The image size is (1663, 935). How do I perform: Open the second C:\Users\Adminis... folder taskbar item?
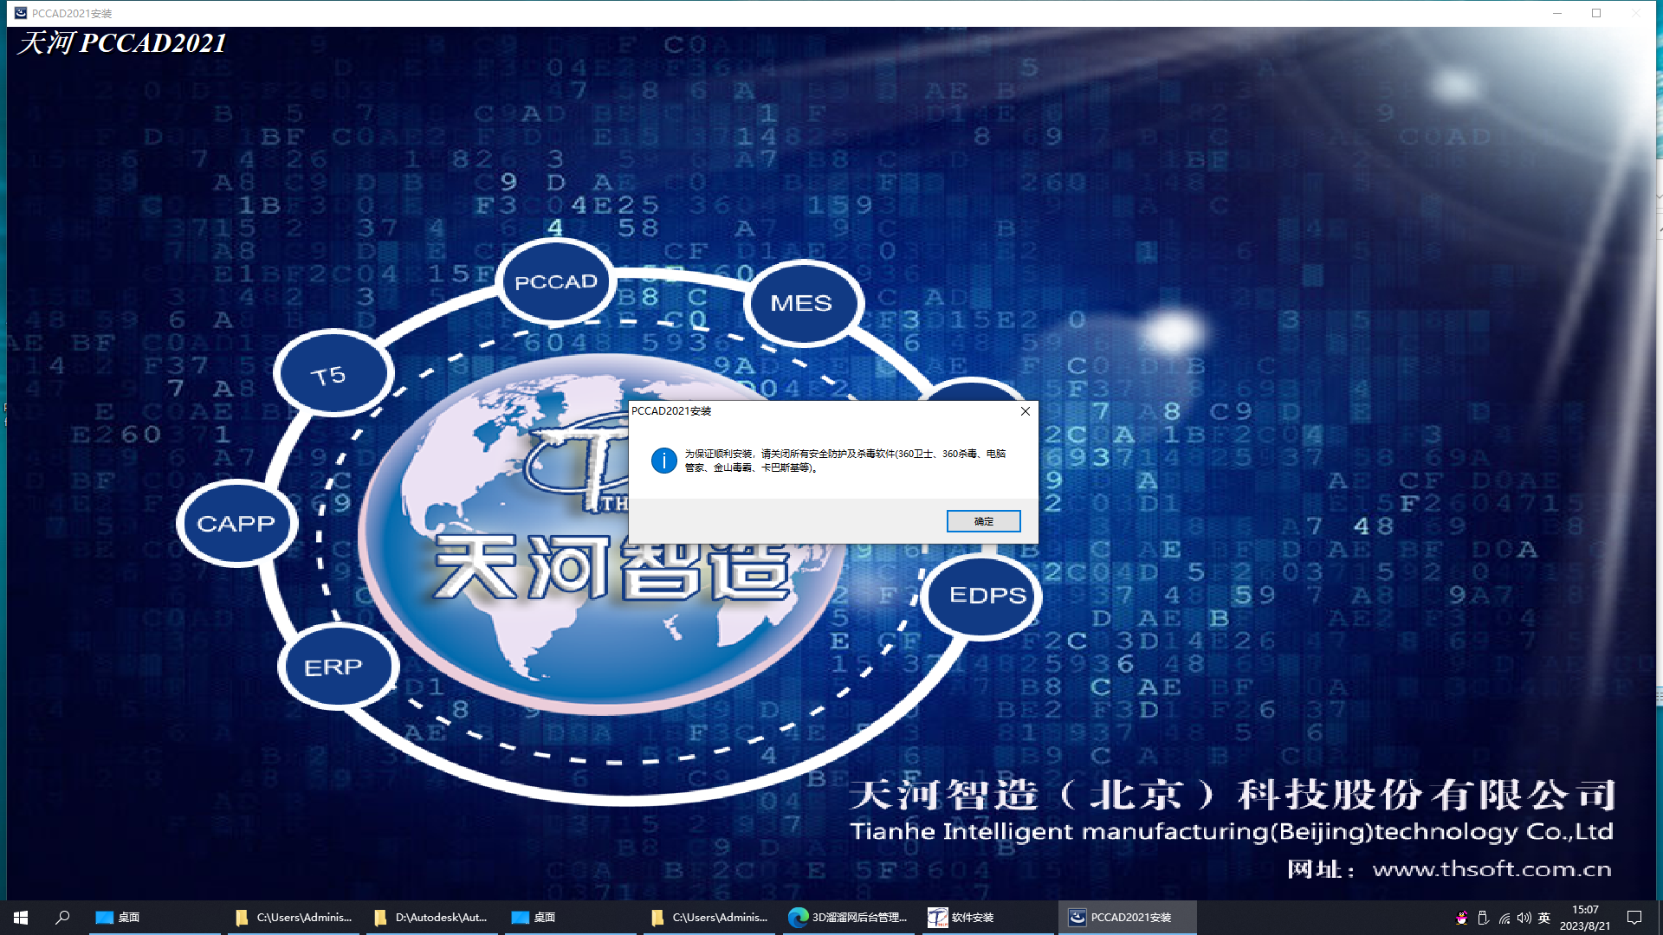point(709,918)
